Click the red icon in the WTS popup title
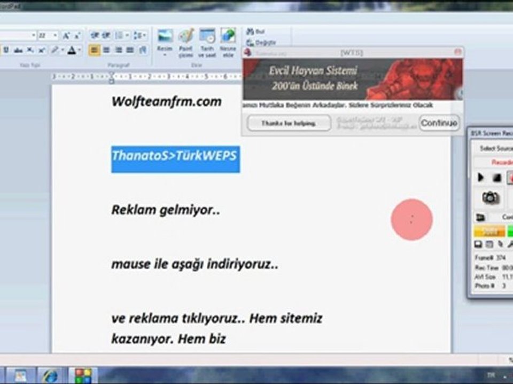The height and width of the screenshot is (384, 513). pyautogui.click(x=247, y=52)
